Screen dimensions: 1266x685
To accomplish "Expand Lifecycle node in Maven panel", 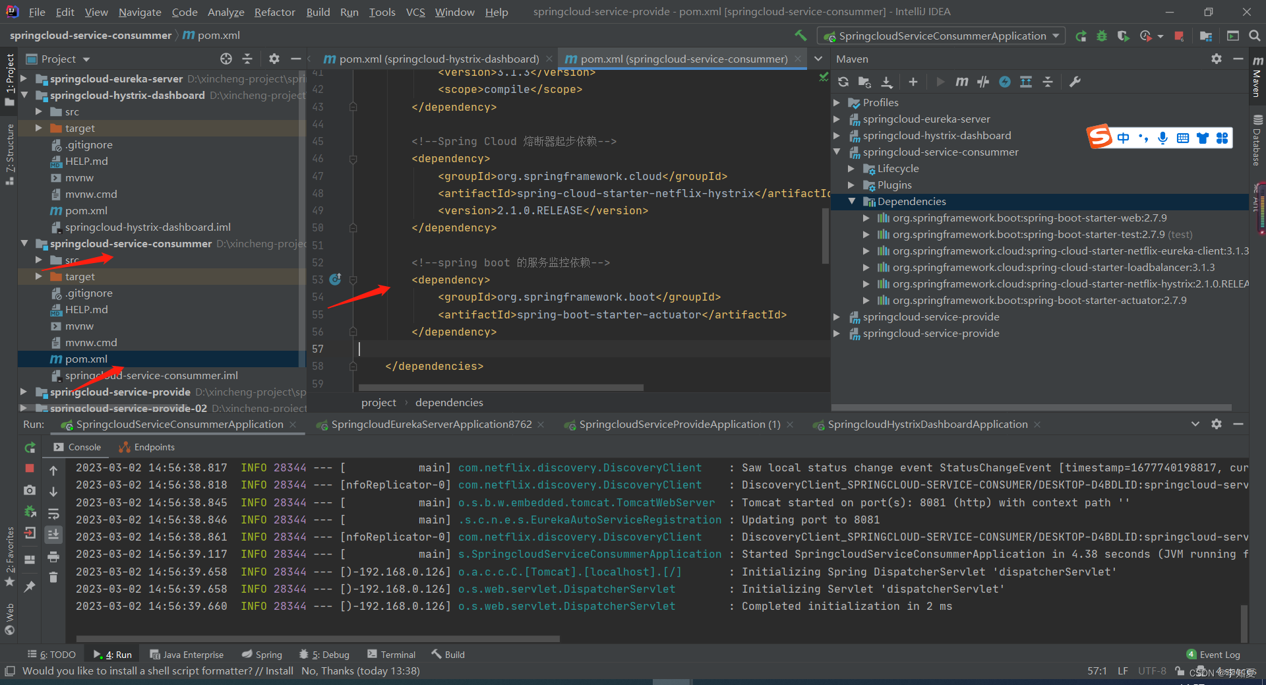I will click(x=851, y=168).
